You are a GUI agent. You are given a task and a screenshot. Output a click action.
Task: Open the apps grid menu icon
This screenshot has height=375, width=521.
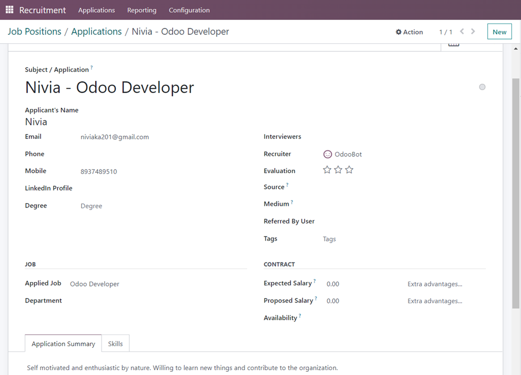coord(9,10)
